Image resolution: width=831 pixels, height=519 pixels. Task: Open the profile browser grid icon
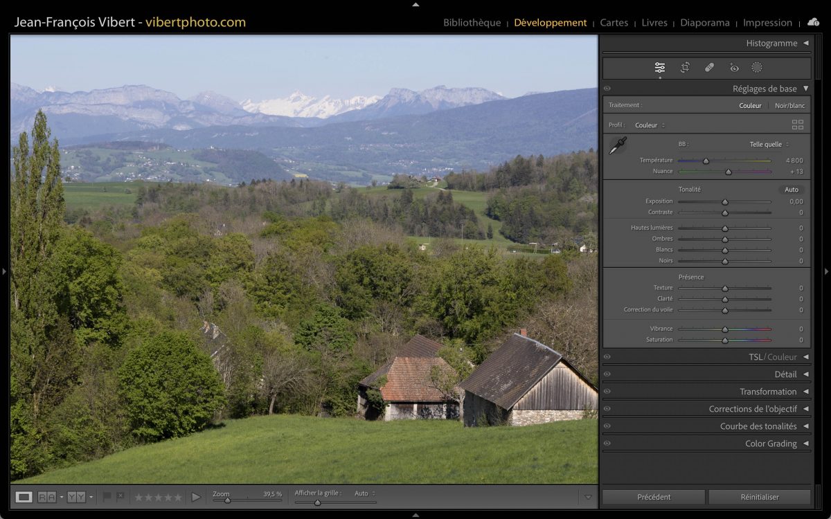coord(798,125)
